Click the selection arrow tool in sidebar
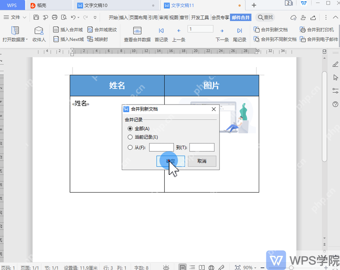 (x=335, y=77)
